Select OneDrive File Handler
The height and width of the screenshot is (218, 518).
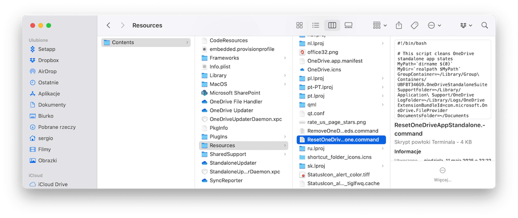coord(236,102)
